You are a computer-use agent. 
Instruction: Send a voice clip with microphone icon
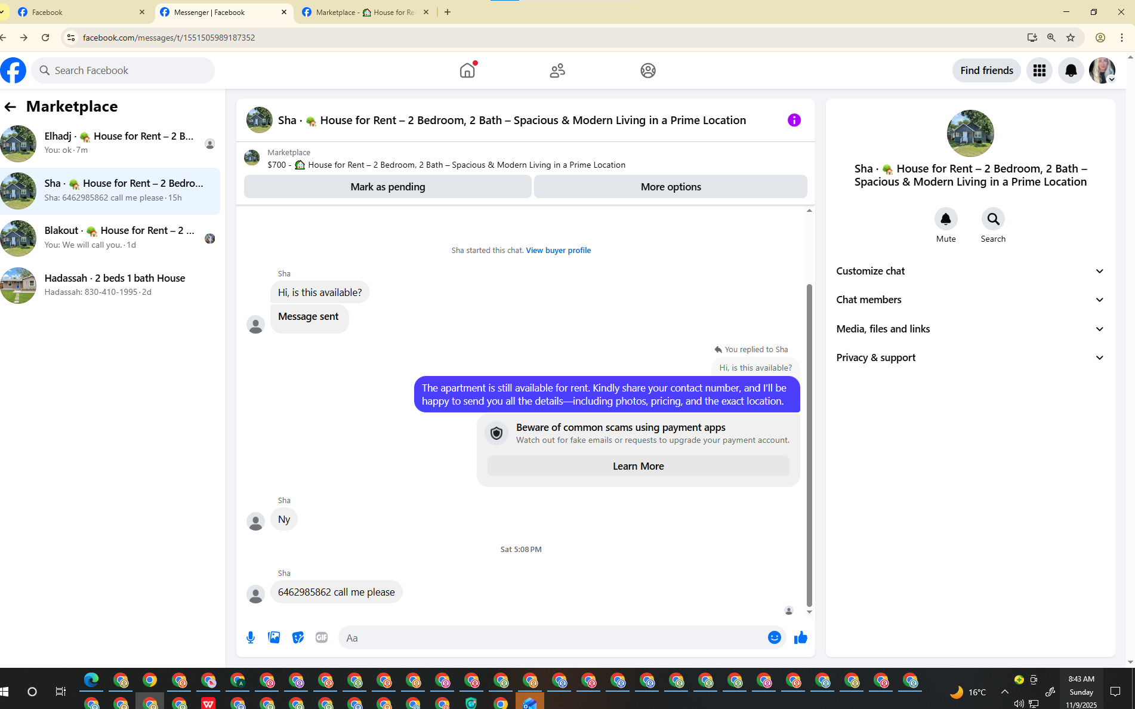point(251,637)
